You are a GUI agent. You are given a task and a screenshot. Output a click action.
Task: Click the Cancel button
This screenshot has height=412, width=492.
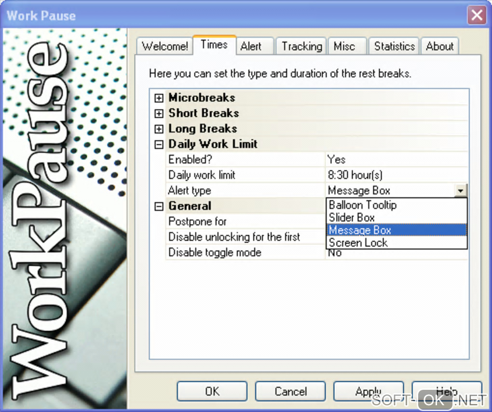(x=290, y=391)
